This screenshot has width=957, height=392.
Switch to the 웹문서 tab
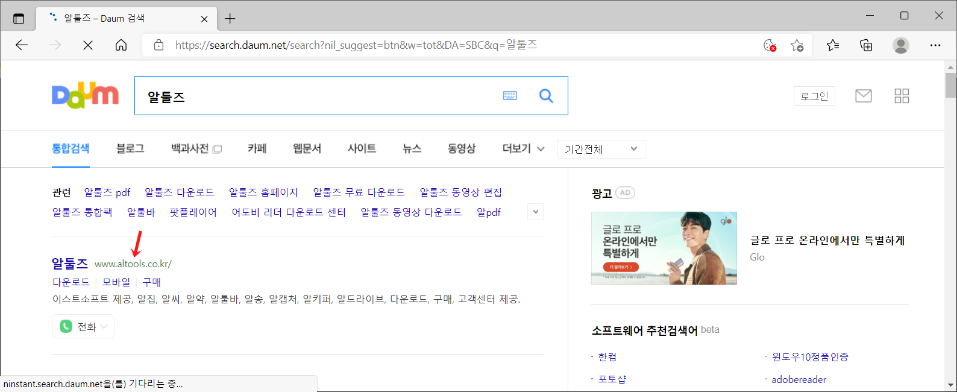(x=307, y=148)
